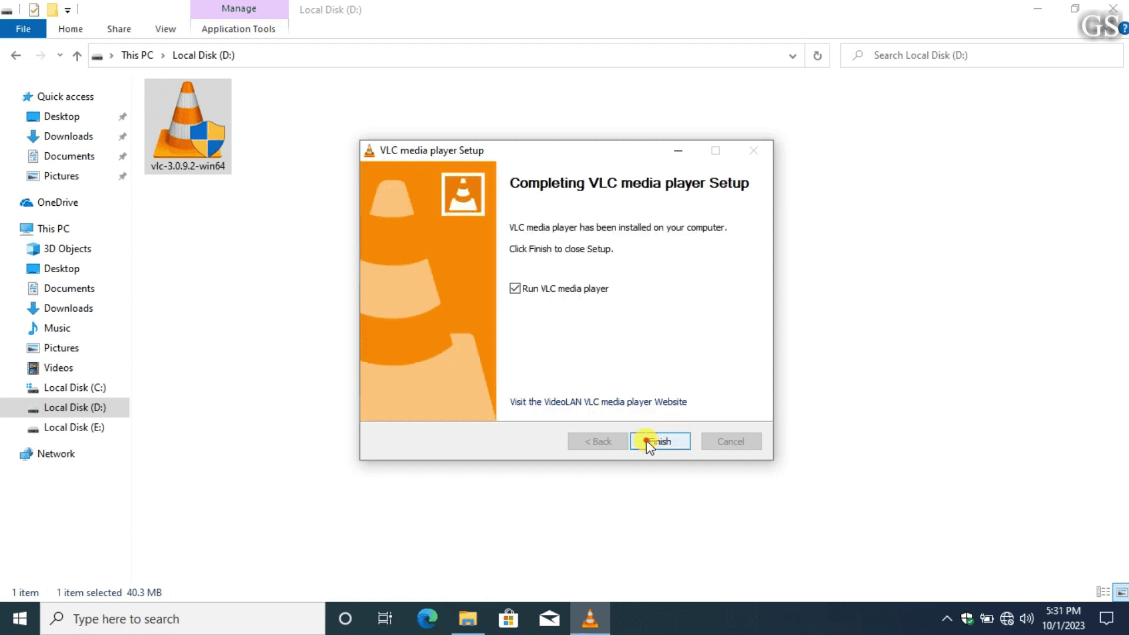Click the New folder quick access icon
The height and width of the screenshot is (635, 1129).
52,9
